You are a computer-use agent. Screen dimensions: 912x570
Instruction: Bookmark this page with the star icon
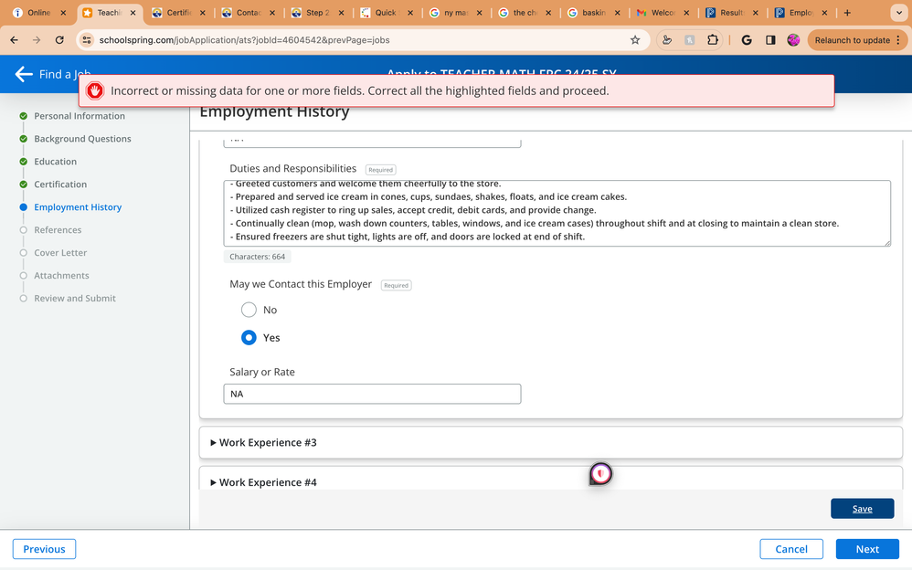(635, 40)
